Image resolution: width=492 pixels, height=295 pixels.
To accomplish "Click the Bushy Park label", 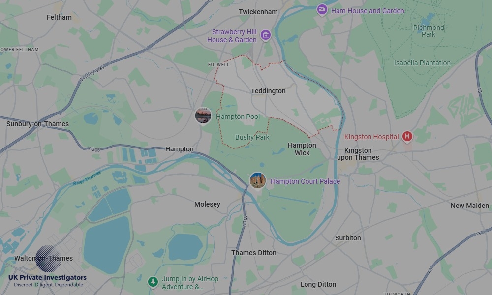I will tap(252, 137).
